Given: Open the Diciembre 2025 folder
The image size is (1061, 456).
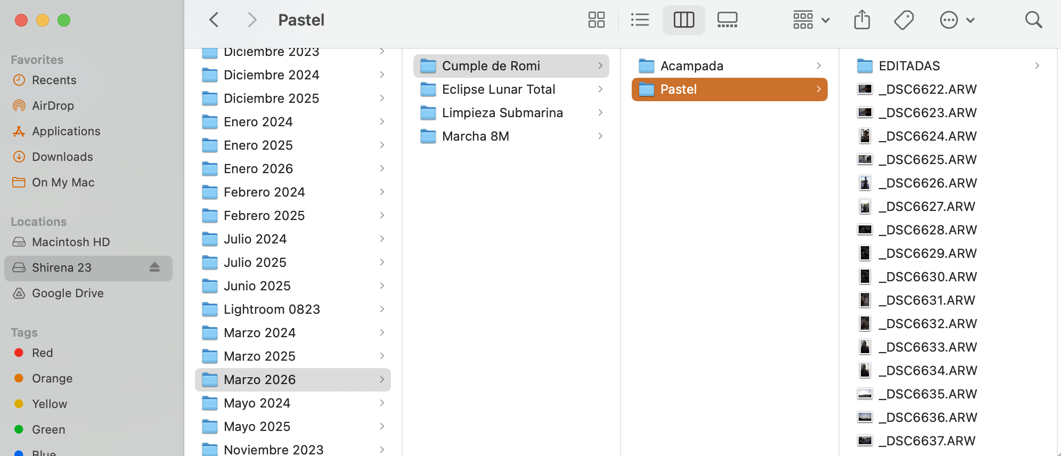Looking at the screenshot, I should point(293,99).
